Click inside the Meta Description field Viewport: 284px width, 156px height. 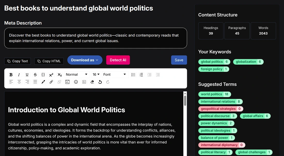[96, 38]
